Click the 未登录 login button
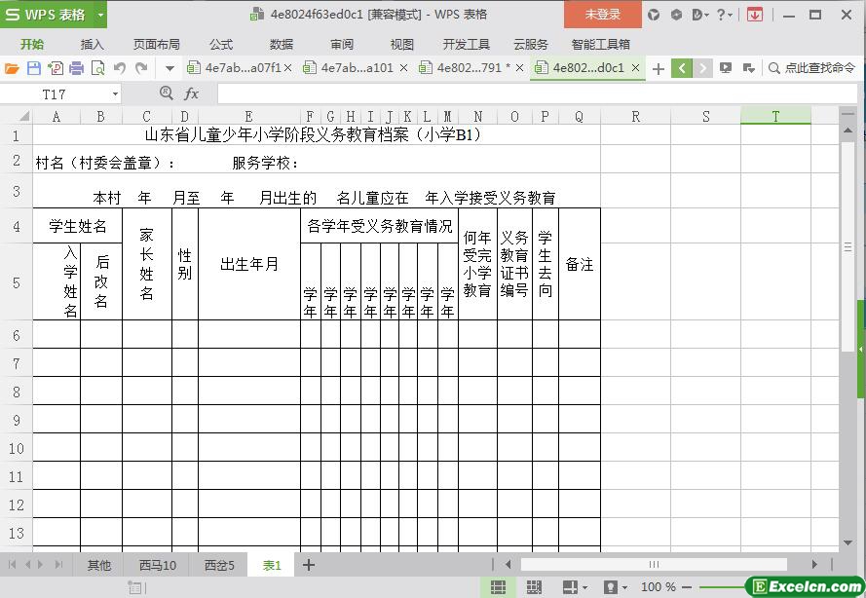This screenshot has height=598, width=866. click(602, 15)
